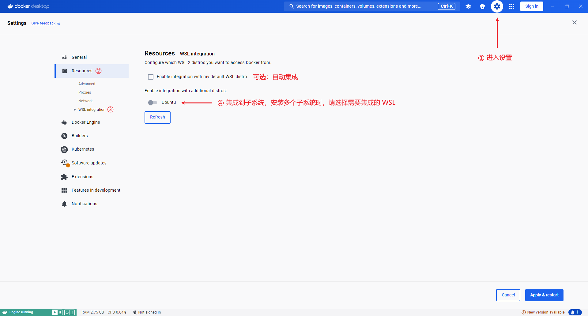588x316 pixels.
Task: Open Docker Engine settings section
Action: coord(86,122)
